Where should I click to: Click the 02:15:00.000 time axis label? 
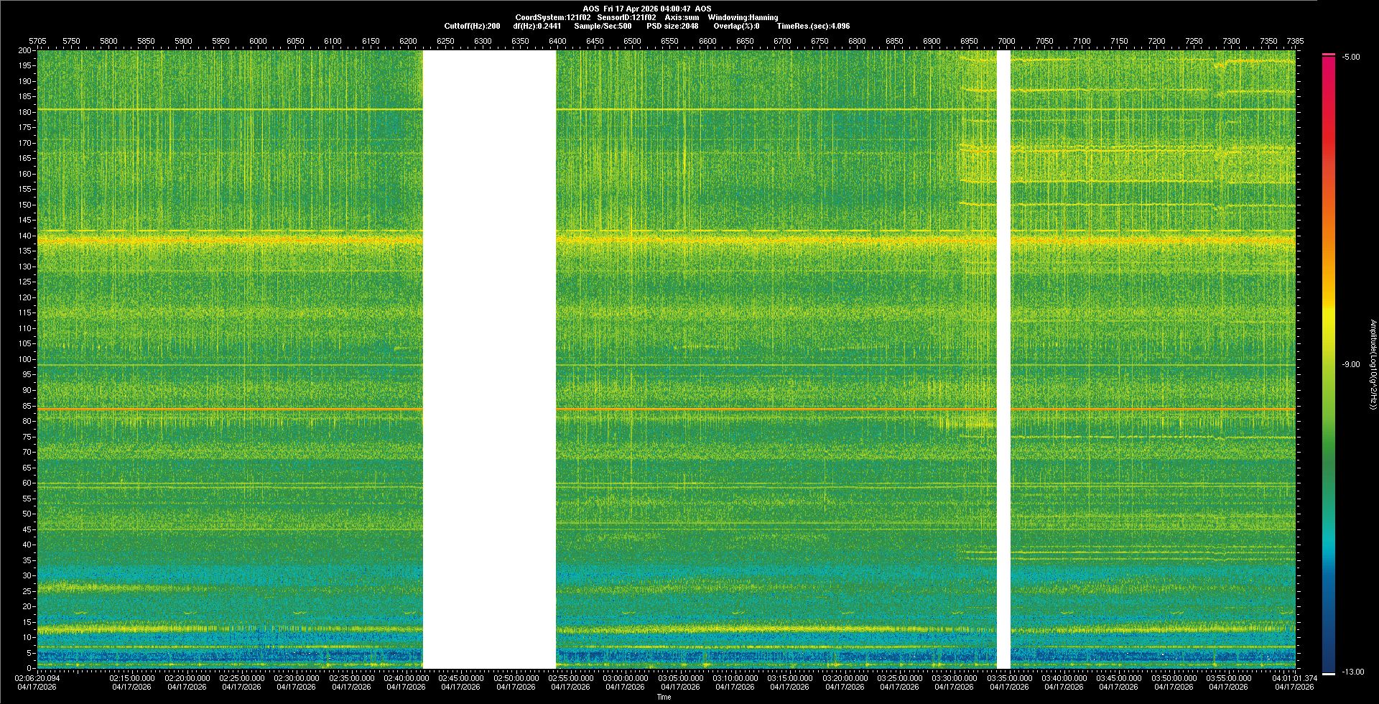tap(131, 678)
